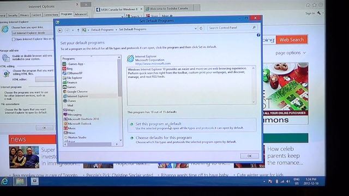Select Games entry in Programs list
This screenshot has width=349, height=196.
(69, 87)
